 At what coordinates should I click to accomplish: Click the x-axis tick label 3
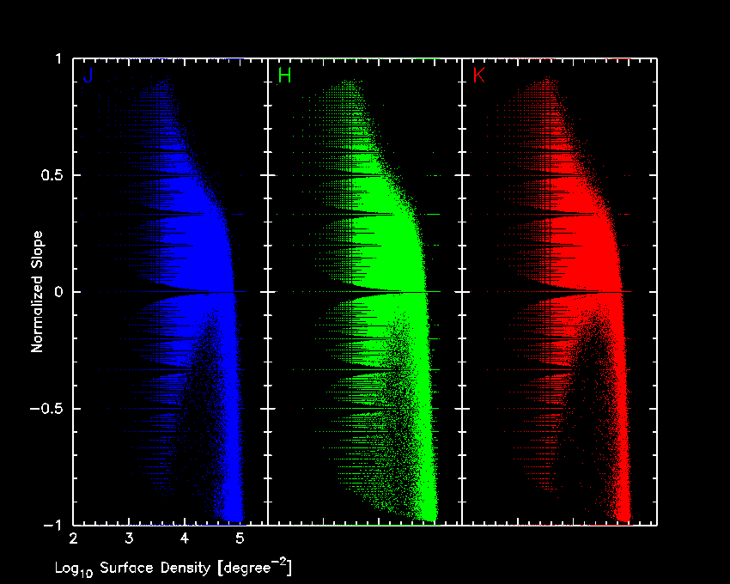(x=129, y=539)
